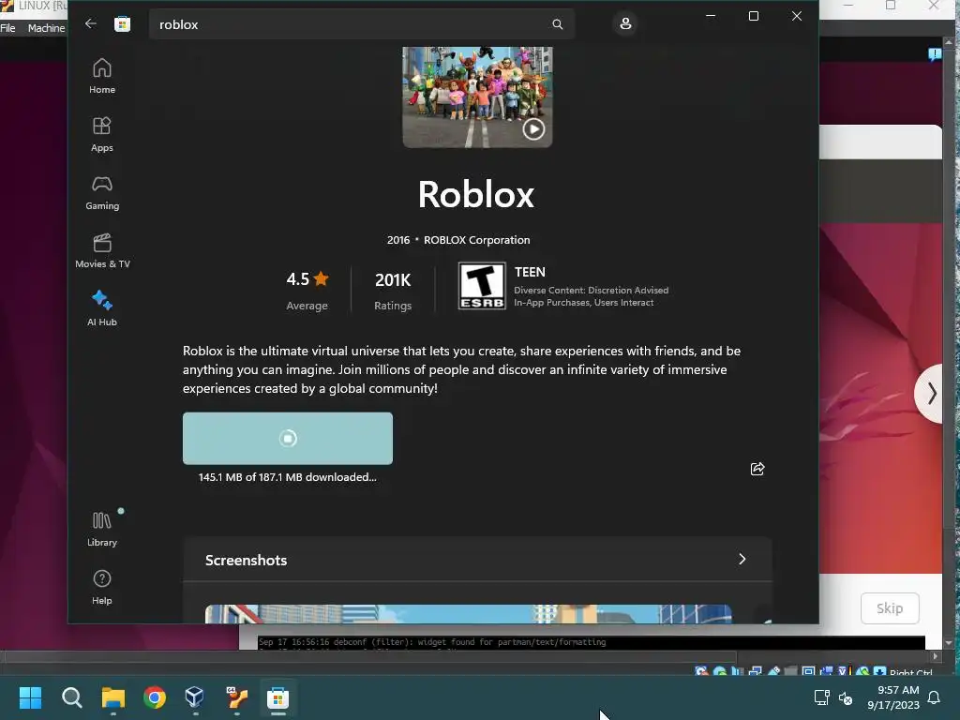Click the Microsoft Store logo icon

pyautogui.click(x=123, y=23)
